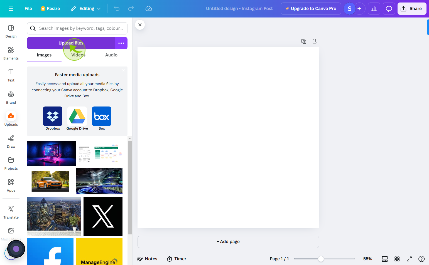The width and height of the screenshot is (429, 265).
Task: Open grid view of pages
Action: [397, 259]
